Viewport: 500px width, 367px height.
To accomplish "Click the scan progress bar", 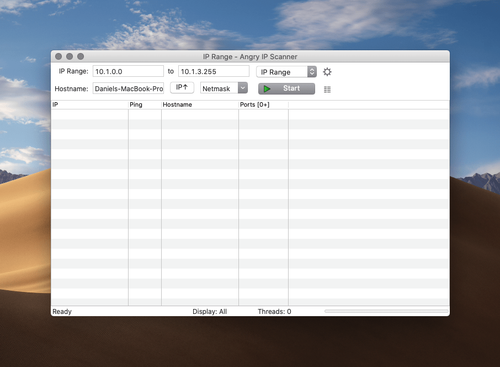I will [x=386, y=311].
